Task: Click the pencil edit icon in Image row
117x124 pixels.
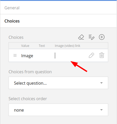Action: [91, 55]
